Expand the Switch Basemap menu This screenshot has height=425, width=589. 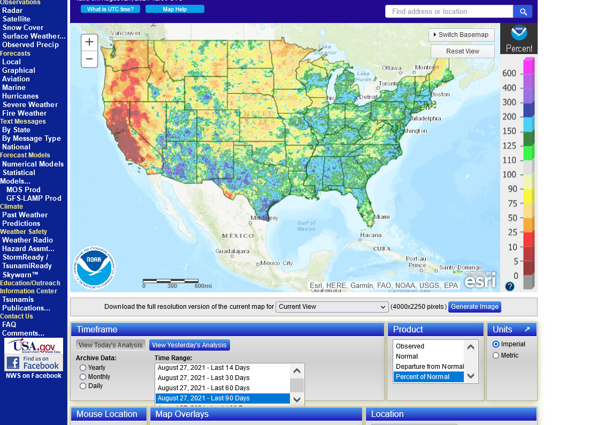pos(461,35)
